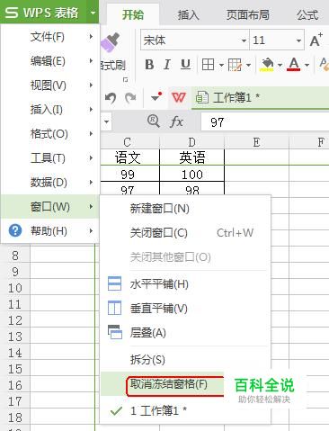This screenshot has height=431, width=329.
Task: Open the 编辑(E) menu
Action: 49,61
